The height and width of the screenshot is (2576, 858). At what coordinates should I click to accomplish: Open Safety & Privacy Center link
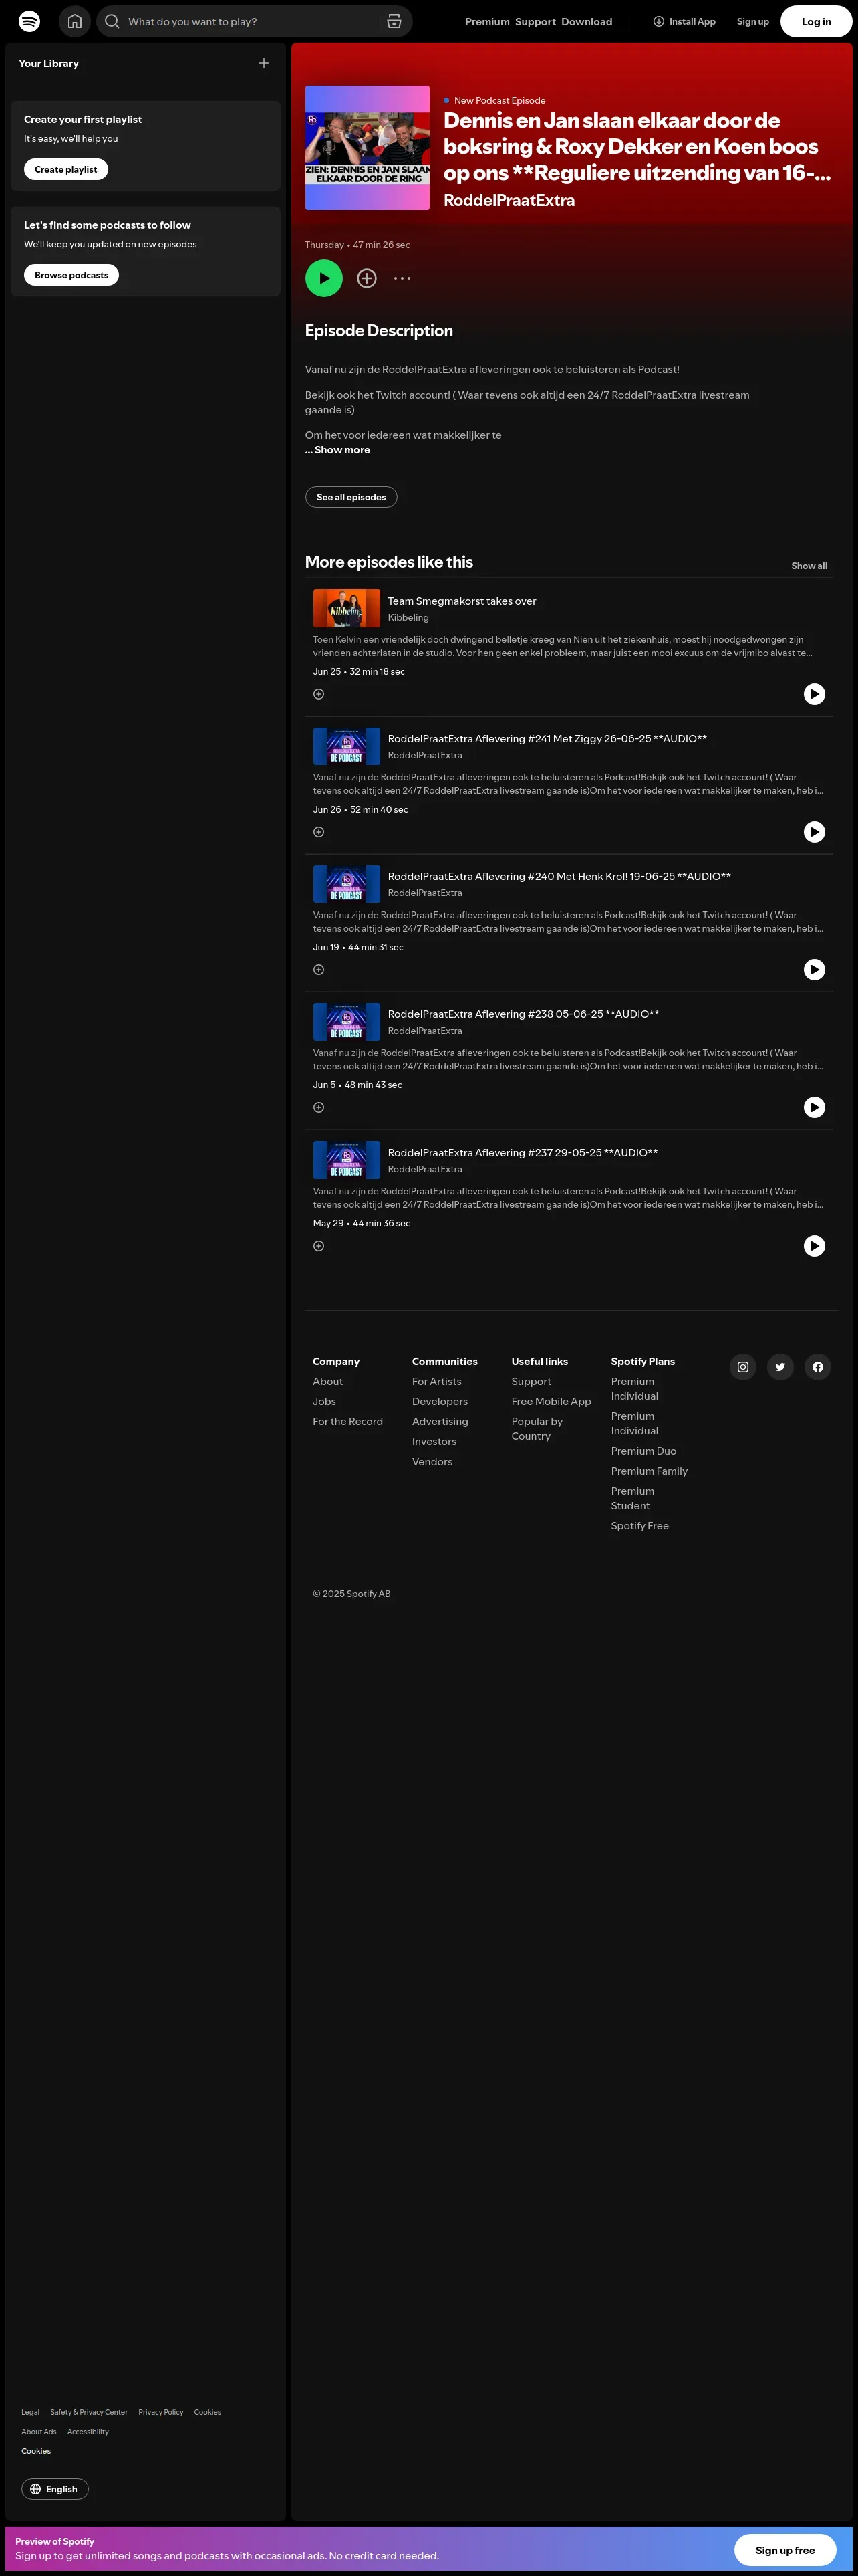click(x=89, y=2412)
